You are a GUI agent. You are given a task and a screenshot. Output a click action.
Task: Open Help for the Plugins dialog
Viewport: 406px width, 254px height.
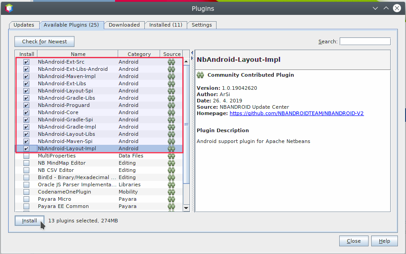[384, 241]
